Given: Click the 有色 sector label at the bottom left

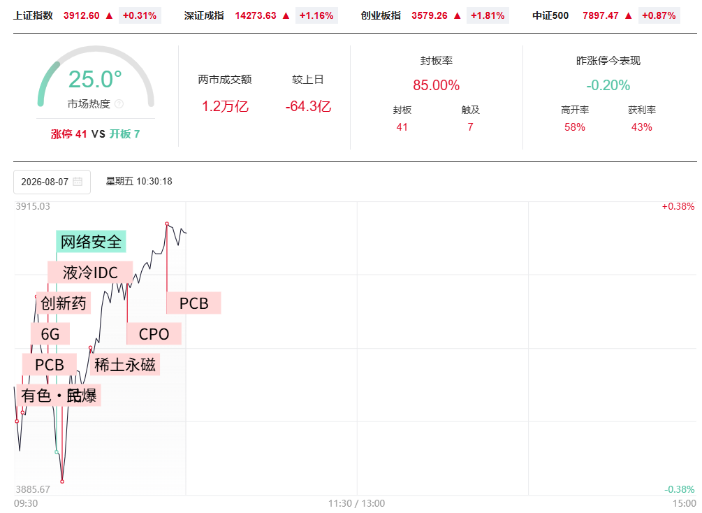Looking at the screenshot, I should pyautogui.click(x=36, y=395).
